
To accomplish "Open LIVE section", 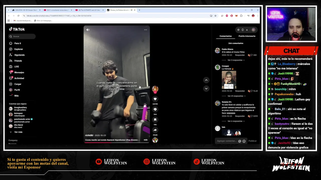I will coord(17,66).
